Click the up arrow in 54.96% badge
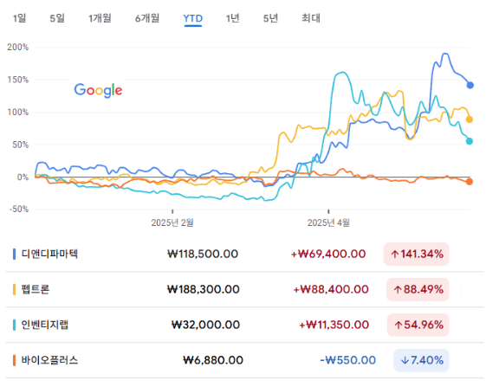The image size is (499, 387). tap(399, 326)
